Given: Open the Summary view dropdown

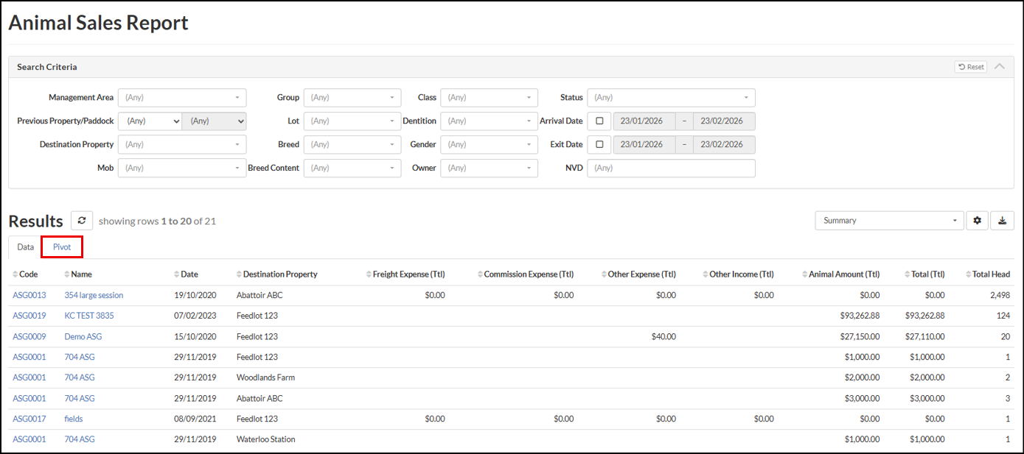Looking at the screenshot, I should click(888, 221).
